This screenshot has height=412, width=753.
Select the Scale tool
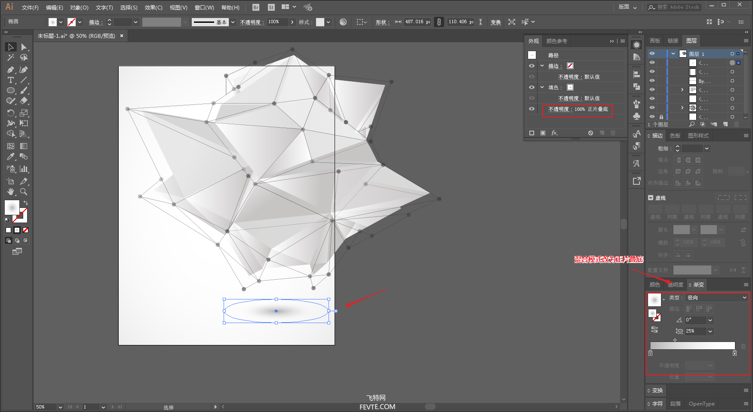24,113
